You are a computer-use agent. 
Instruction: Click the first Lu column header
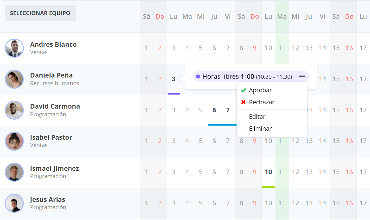pyautogui.click(x=174, y=17)
